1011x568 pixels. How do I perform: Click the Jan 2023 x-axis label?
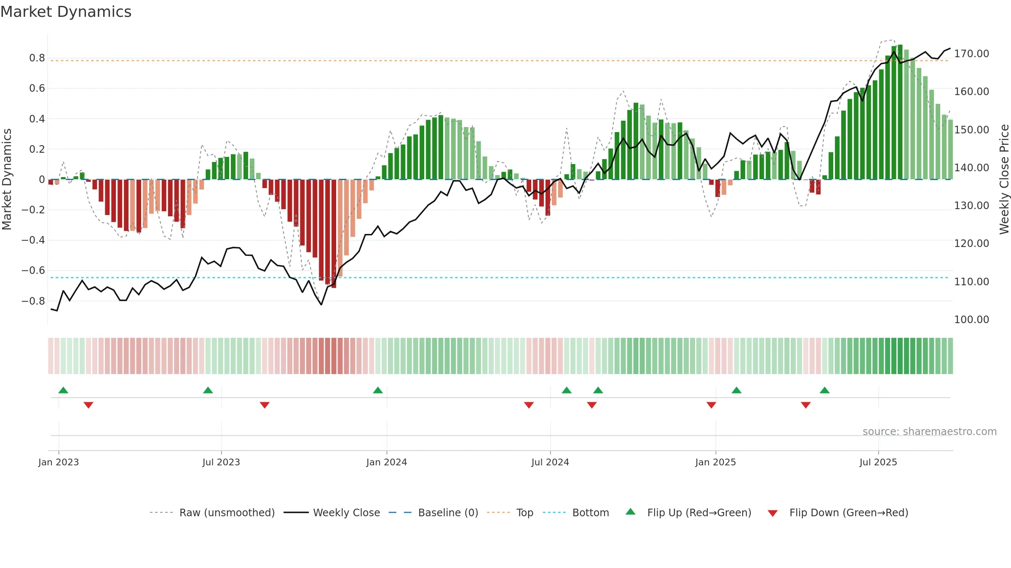pyautogui.click(x=59, y=462)
